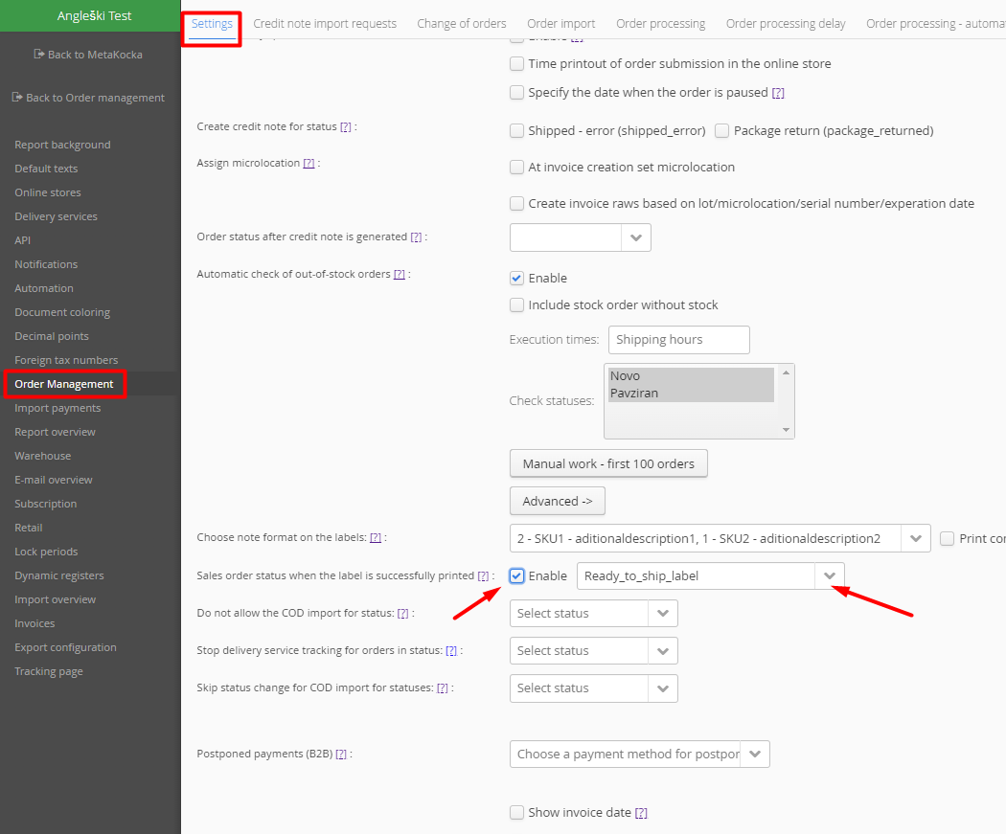Open help for Specify the date when paused

coord(778,92)
